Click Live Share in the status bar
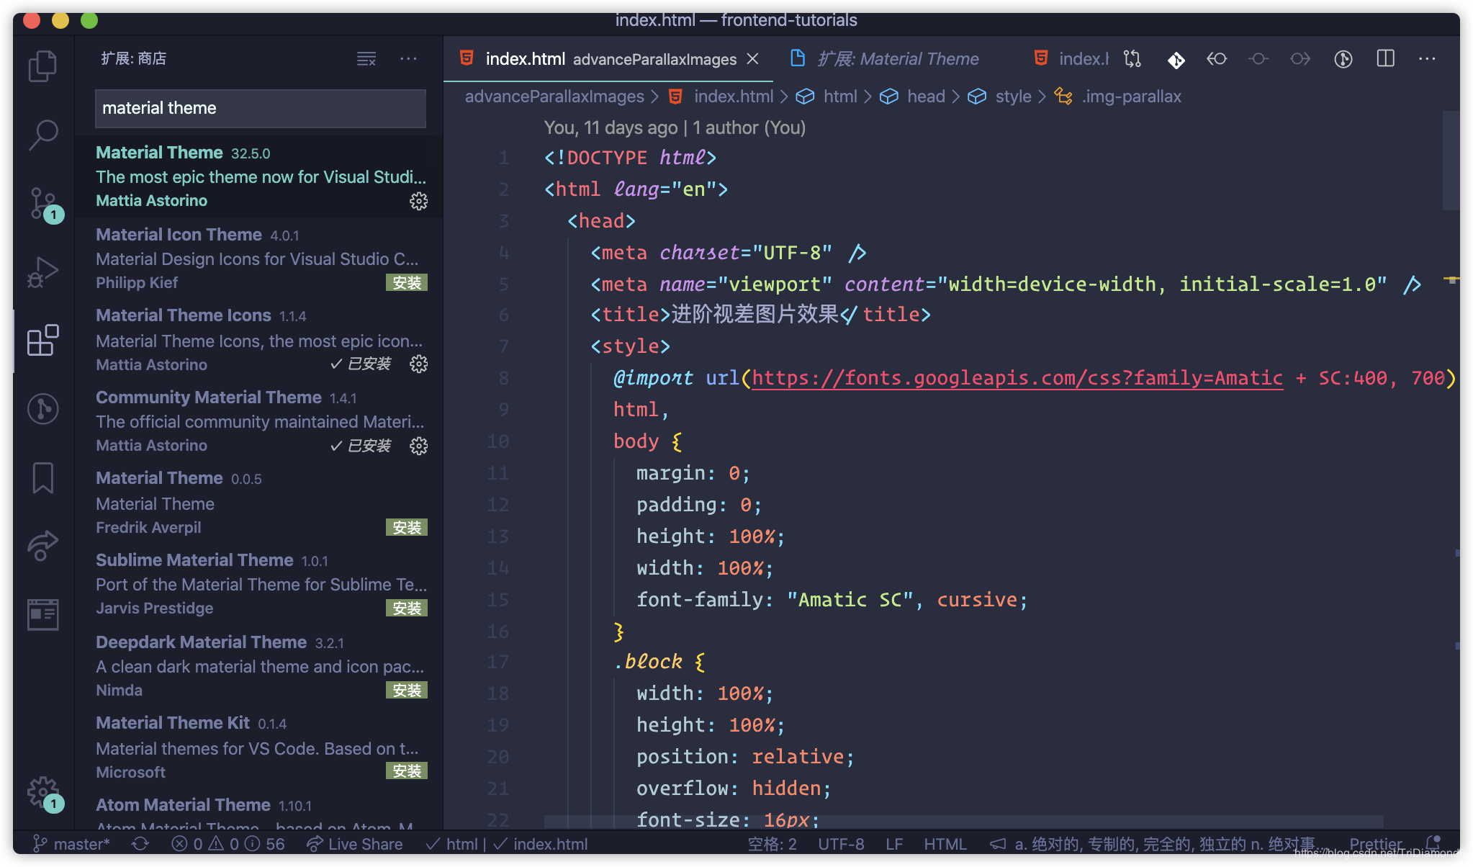The height and width of the screenshot is (867, 1473). tap(355, 844)
